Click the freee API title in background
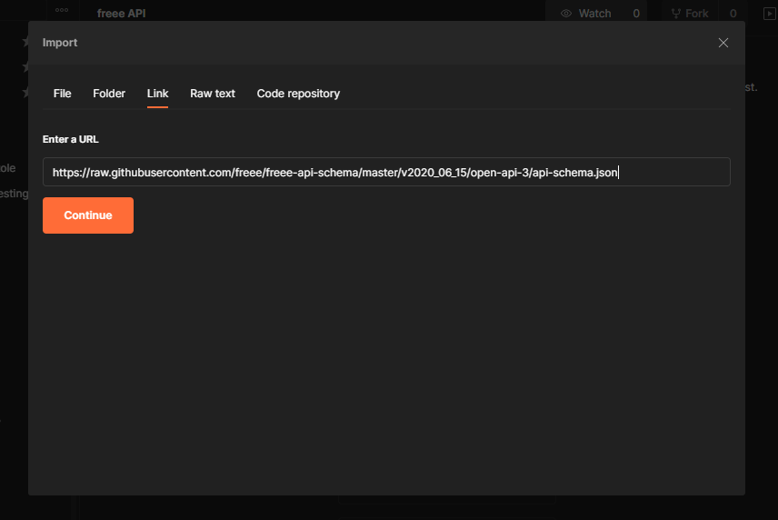This screenshot has height=520, width=778. [x=121, y=14]
